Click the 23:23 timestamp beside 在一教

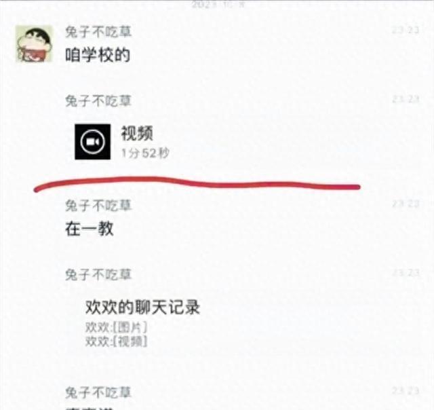click(x=406, y=204)
